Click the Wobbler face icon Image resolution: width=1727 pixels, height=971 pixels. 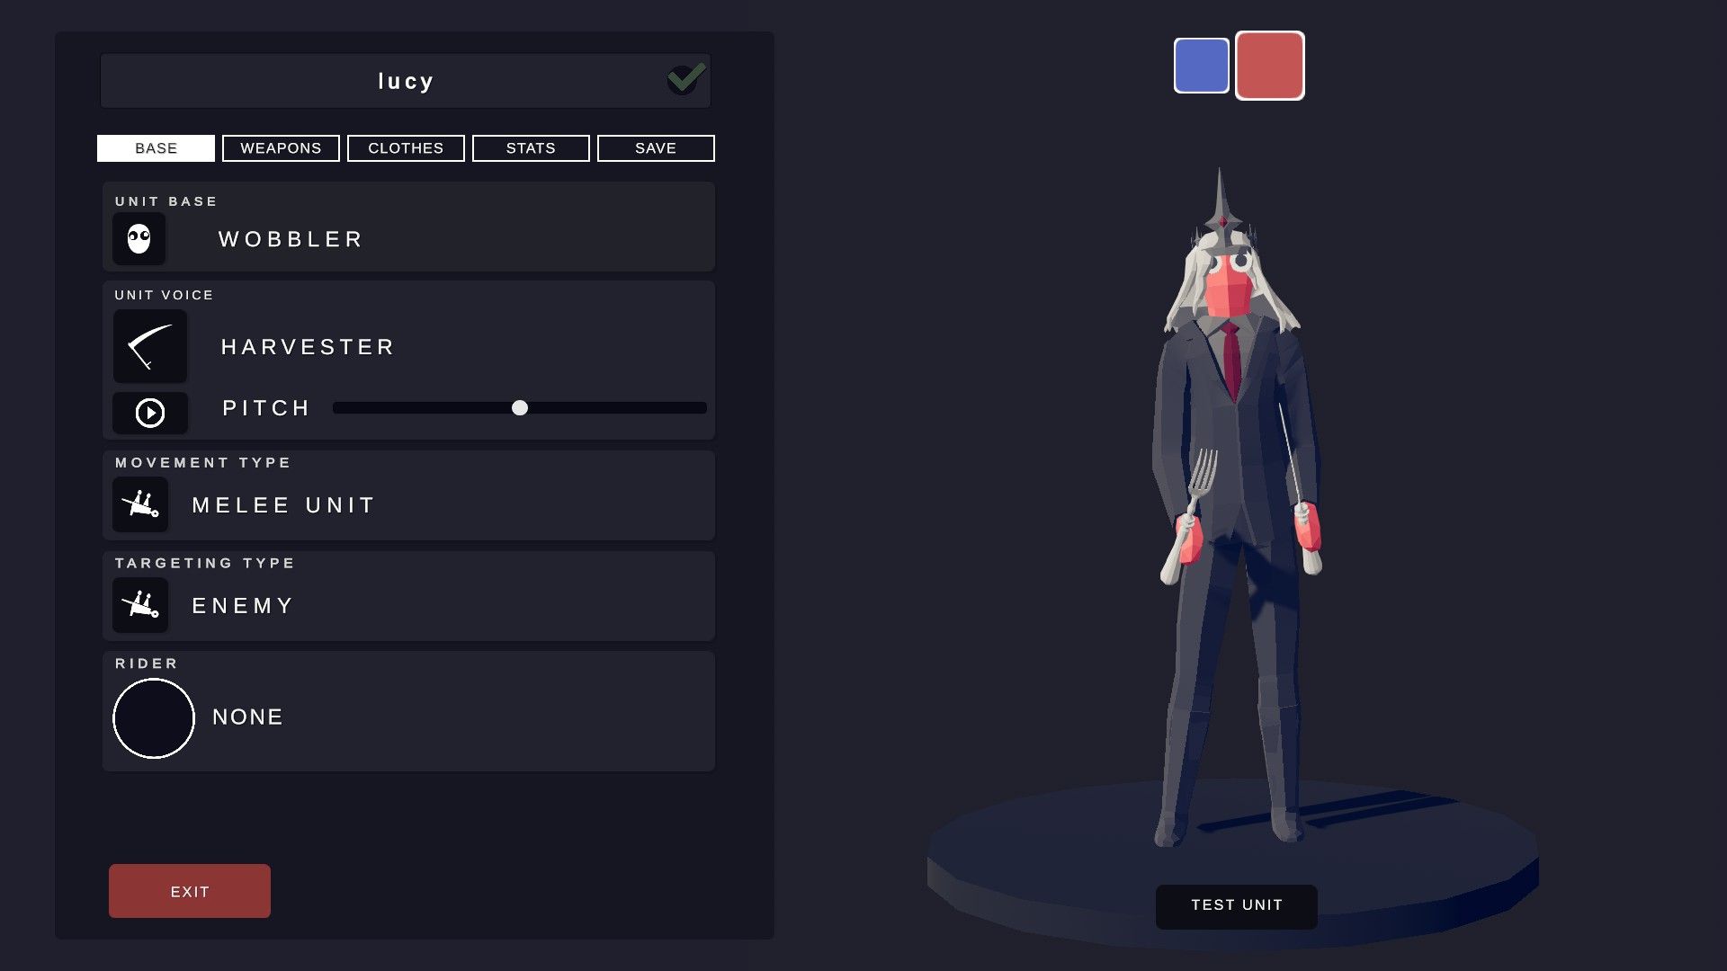[139, 239]
